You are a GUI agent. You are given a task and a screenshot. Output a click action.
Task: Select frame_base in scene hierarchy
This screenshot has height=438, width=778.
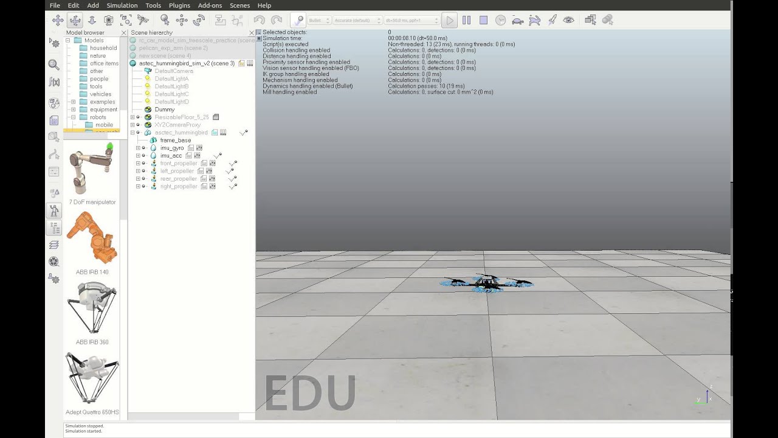(175, 140)
